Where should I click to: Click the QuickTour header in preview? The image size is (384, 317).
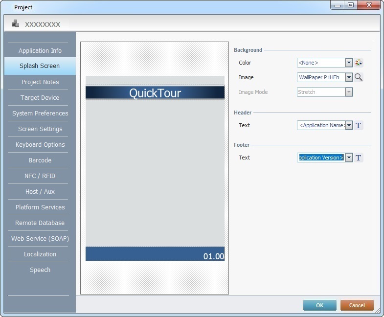pos(155,93)
